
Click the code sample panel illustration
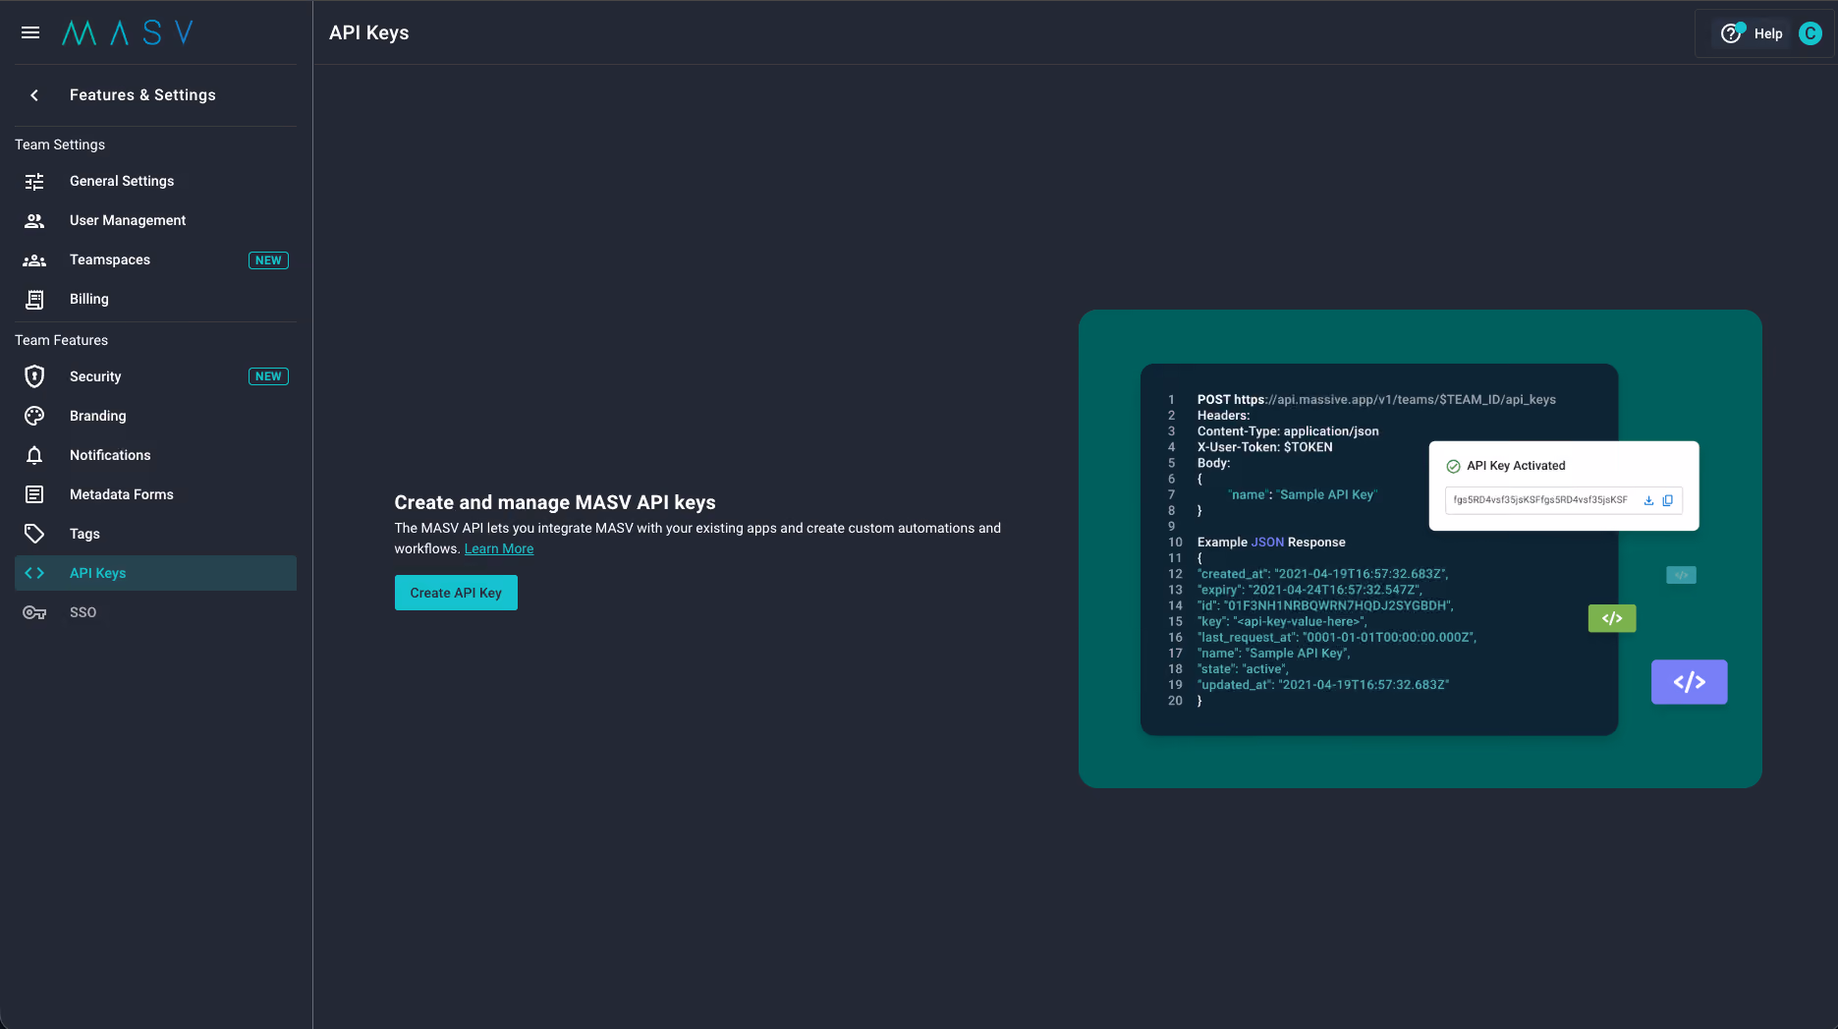coord(1378,549)
